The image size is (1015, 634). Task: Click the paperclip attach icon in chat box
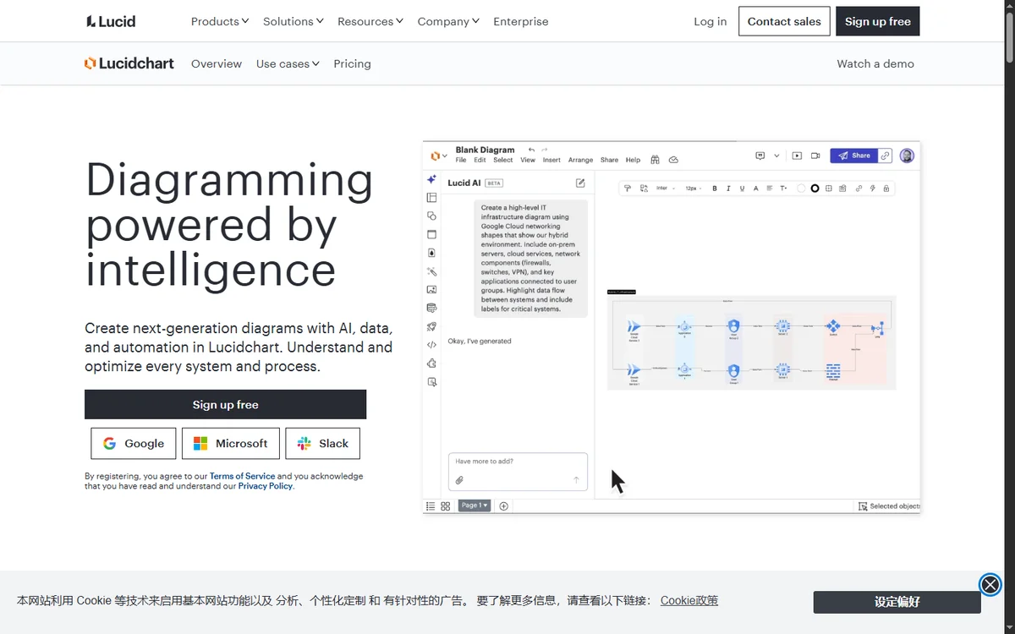coord(459,479)
